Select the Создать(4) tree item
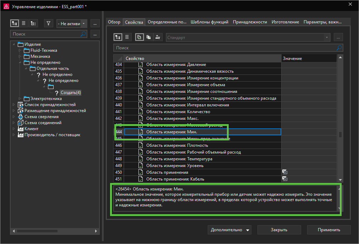Screen dimensions: 359x244 pyautogui.click(x=71, y=93)
